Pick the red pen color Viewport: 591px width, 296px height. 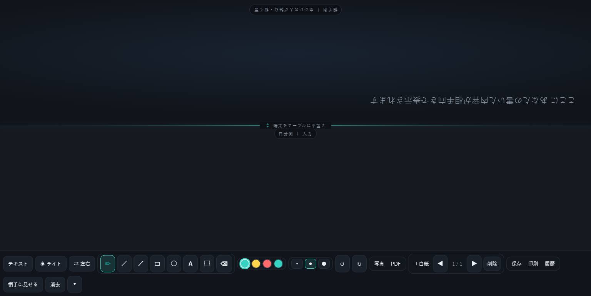coord(267,264)
